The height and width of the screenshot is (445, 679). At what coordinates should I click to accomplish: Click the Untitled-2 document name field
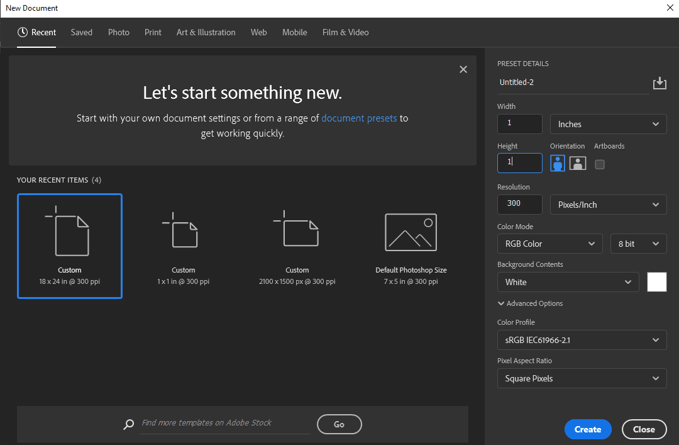[x=573, y=82]
